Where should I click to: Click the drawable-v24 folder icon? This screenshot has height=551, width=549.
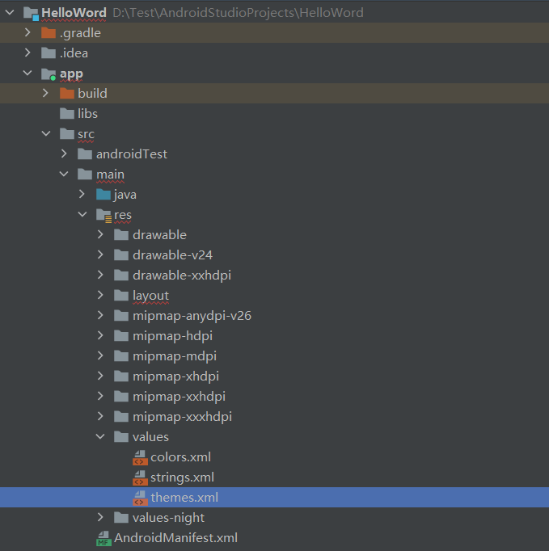(x=121, y=254)
